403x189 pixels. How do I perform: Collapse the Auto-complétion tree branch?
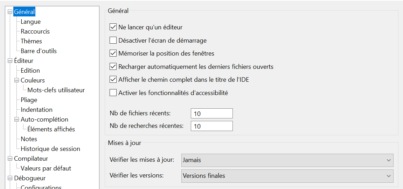click(x=17, y=119)
